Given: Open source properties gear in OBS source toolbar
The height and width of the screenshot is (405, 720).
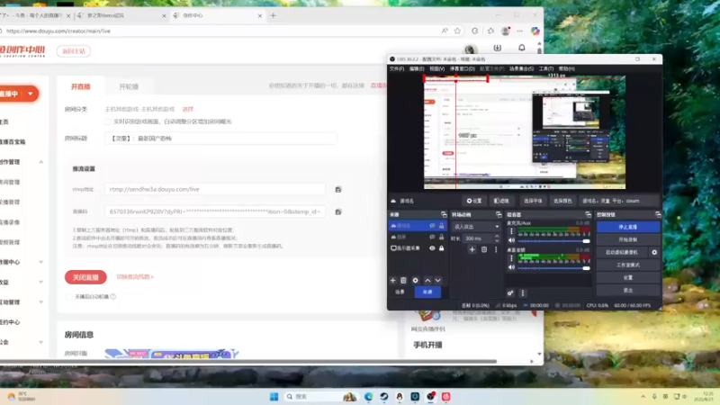Looking at the screenshot, I should [x=474, y=201].
